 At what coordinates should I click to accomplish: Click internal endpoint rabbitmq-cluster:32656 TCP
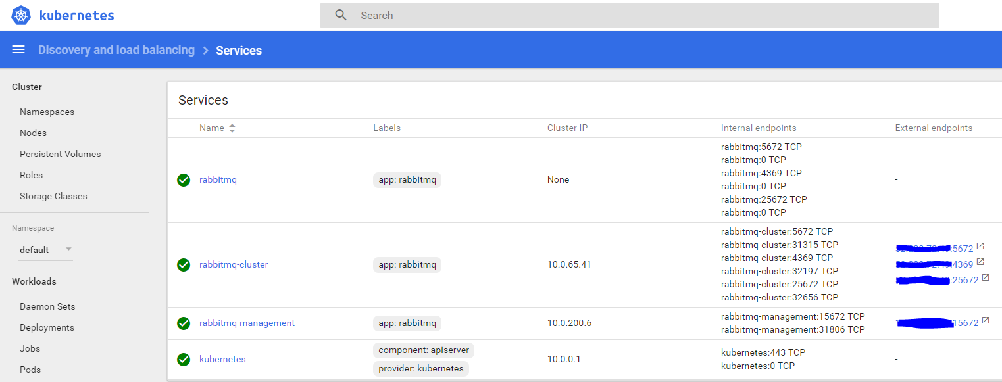[780, 298]
